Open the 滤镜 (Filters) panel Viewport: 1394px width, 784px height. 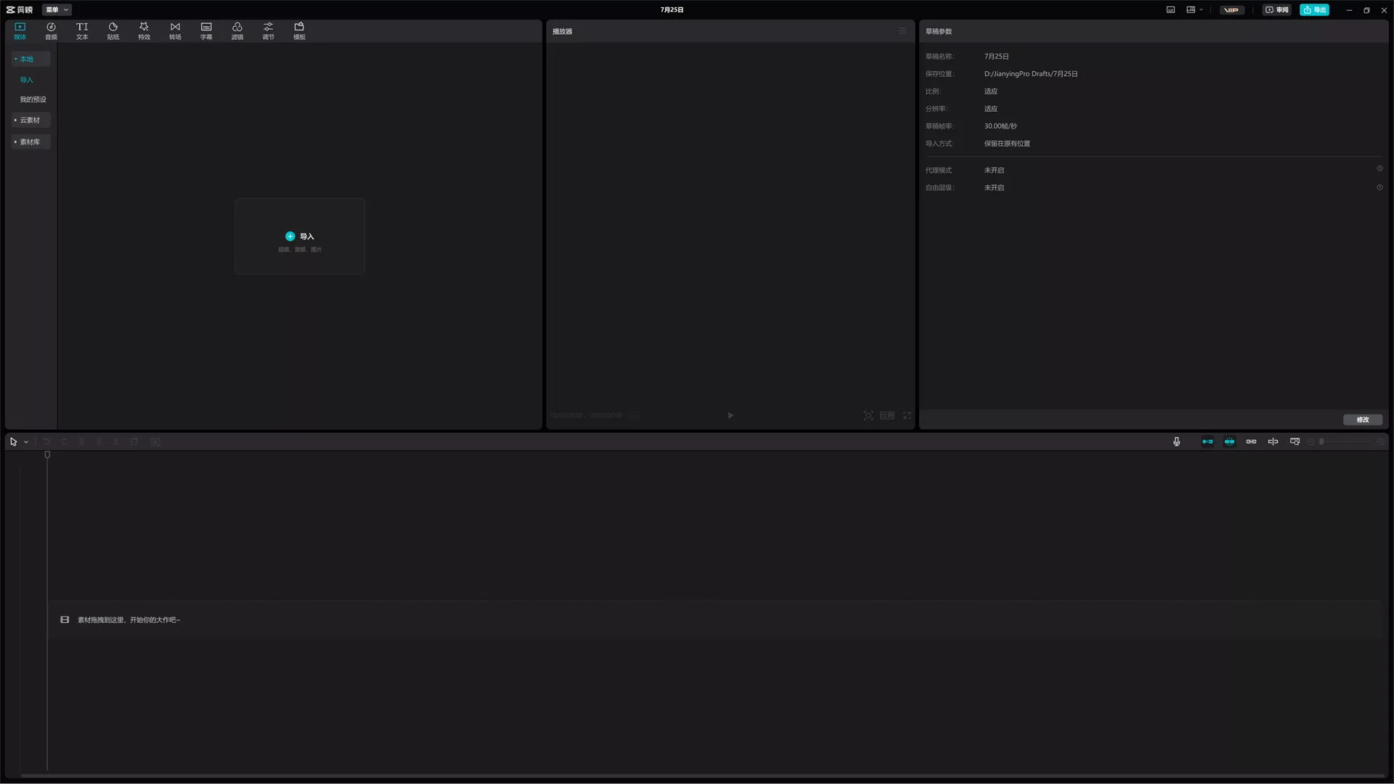[237, 30]
